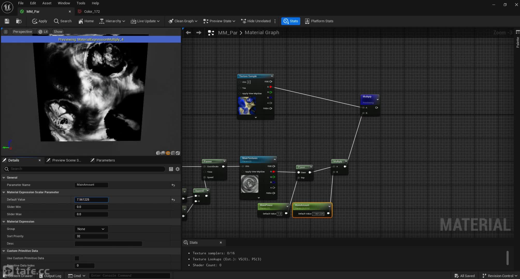Click the Default Value field in Details
The image size is (520, 279).
point(91,199)
